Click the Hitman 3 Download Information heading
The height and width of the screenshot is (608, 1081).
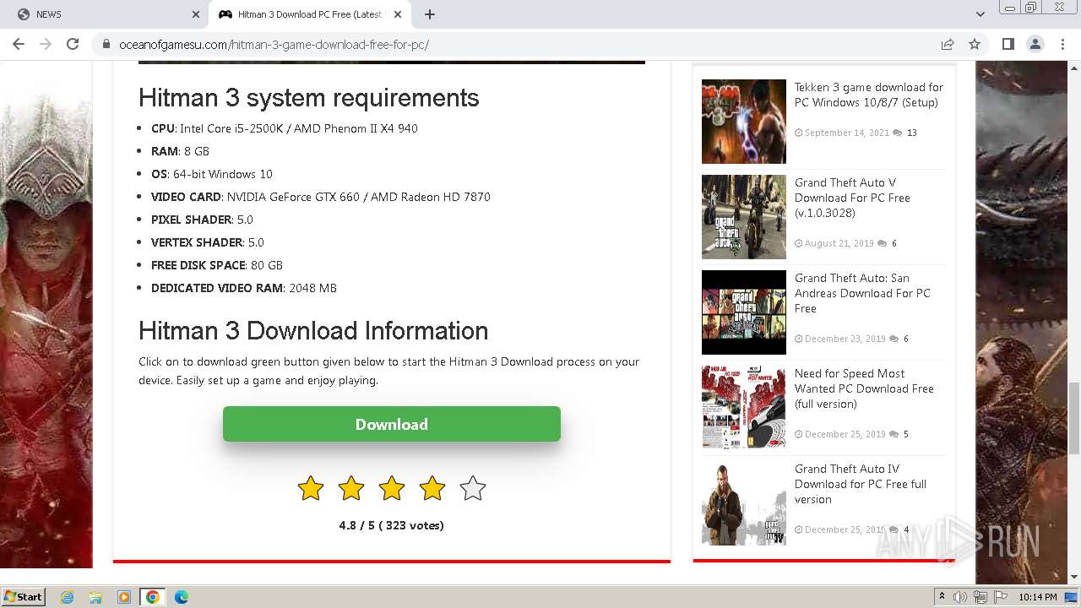pyautogui.click(x=313, y=330)
